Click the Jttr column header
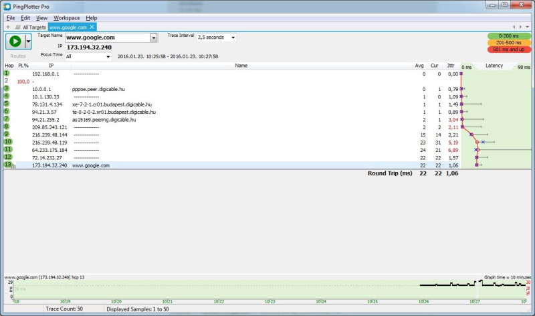Image resolution: width=535 pixels, height=316 pixels. tap(451, 66)
